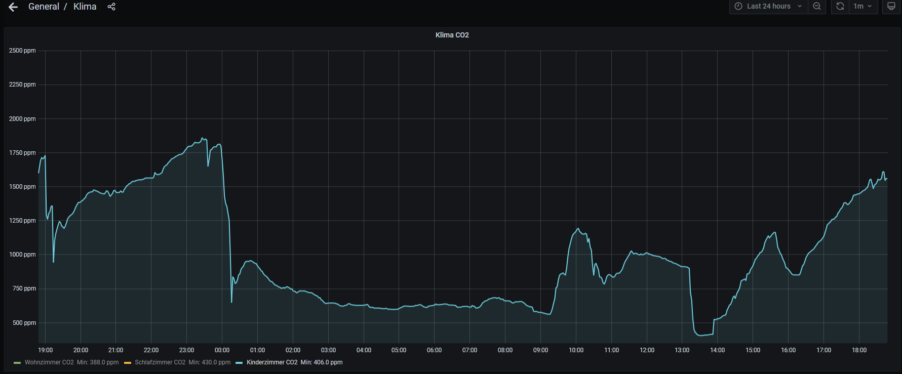902x374 pixels.
Task: Select the clock icon in the time picker
Action: pyautogui.click(x=738, y=6)
